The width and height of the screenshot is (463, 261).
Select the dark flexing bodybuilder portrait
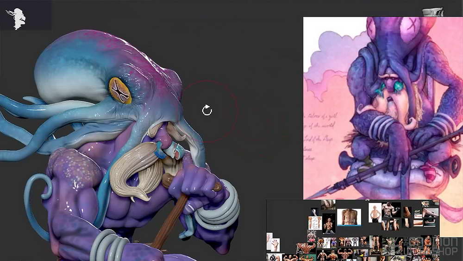(x=329, y=224)
